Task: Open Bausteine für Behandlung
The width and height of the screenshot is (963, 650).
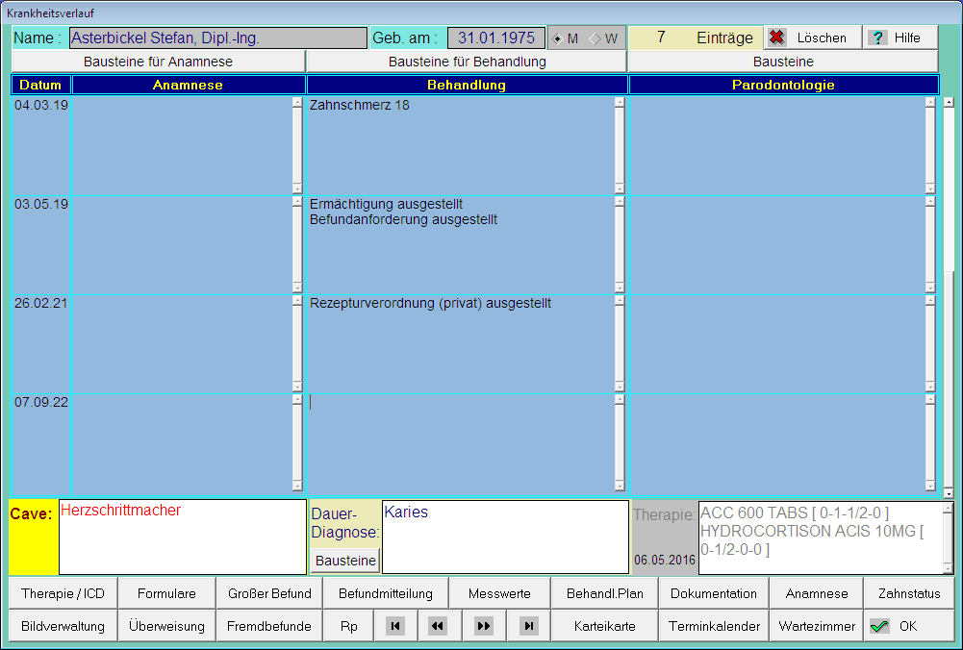Action: coord(467,62)
